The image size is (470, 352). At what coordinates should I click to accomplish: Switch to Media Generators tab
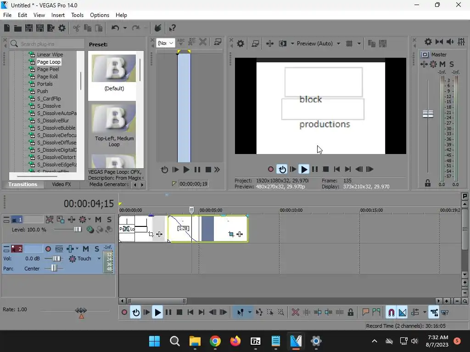tap(109, 184)
